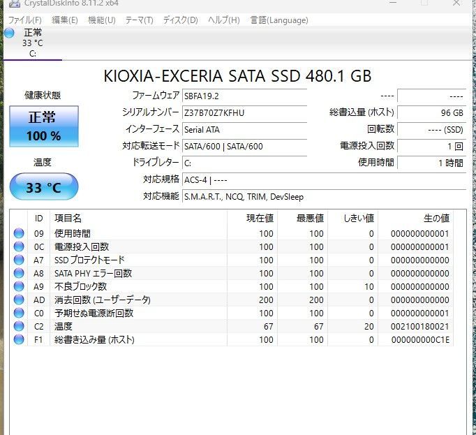The height and width of the screenshot is (435, 476).
Task: Click the power on count value 1 回
Action: (x=431, y=147)
